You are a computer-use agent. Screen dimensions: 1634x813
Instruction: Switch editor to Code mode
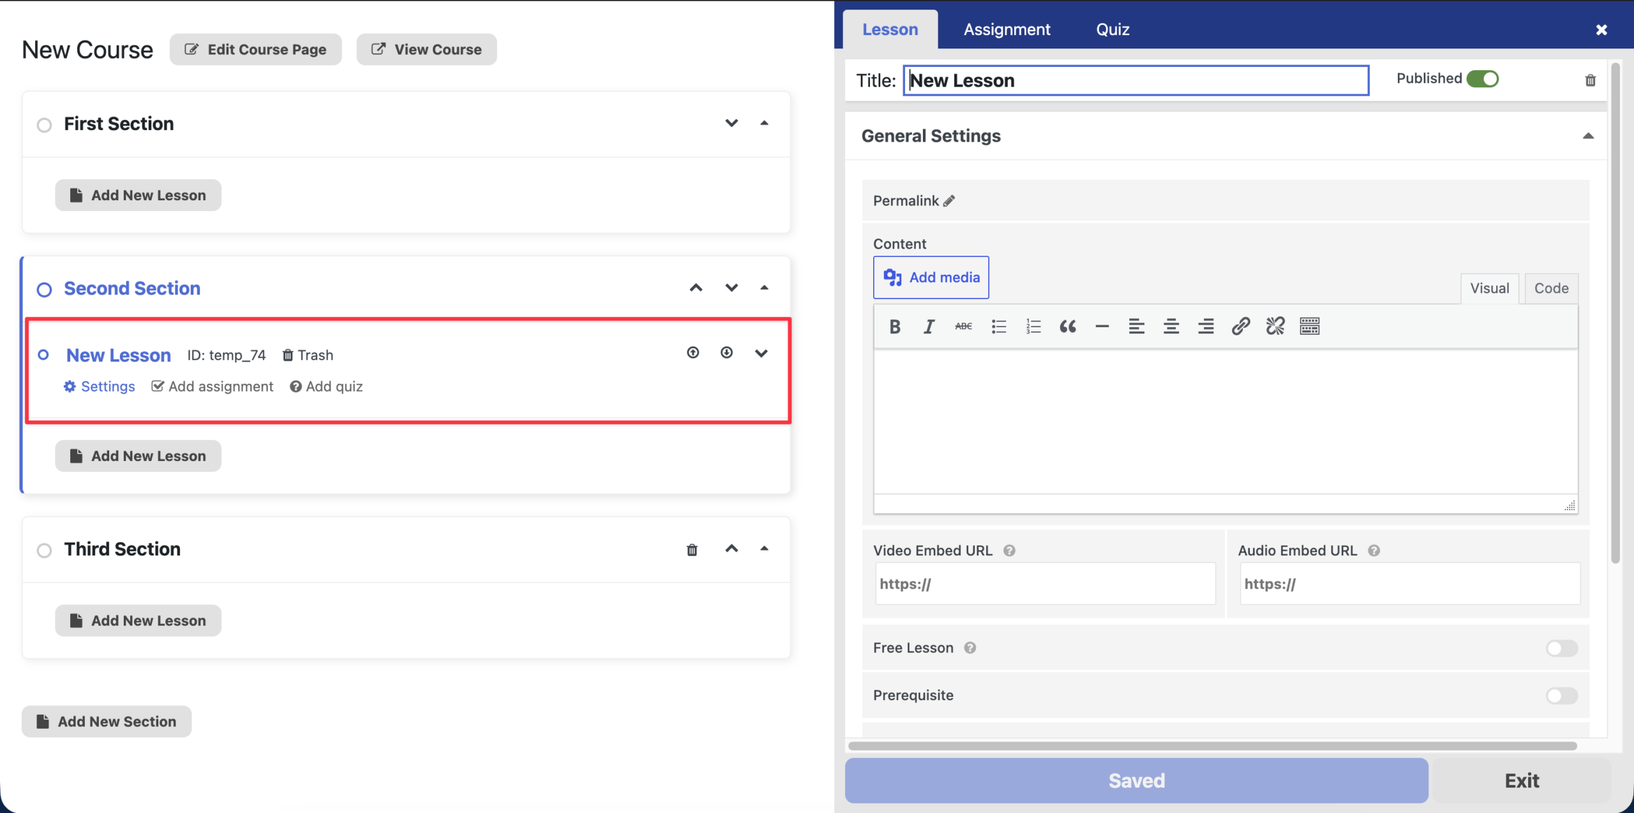pyautogui.click(x=1551, y=288)
